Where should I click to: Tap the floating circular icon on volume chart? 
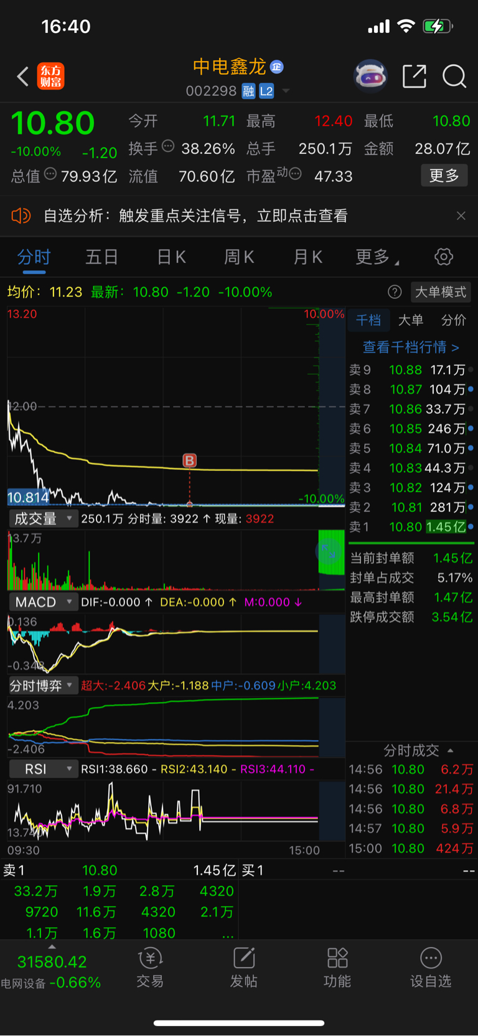click(x=328, y=550)
